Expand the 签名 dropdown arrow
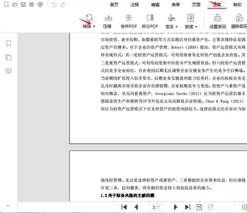The height and width of the screenshot is (213, 247). [177, 27]
